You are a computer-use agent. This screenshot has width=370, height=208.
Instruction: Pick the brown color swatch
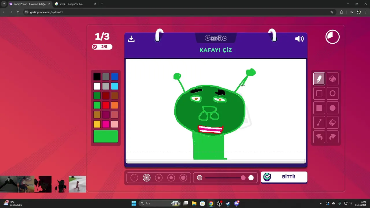(114, 96)
